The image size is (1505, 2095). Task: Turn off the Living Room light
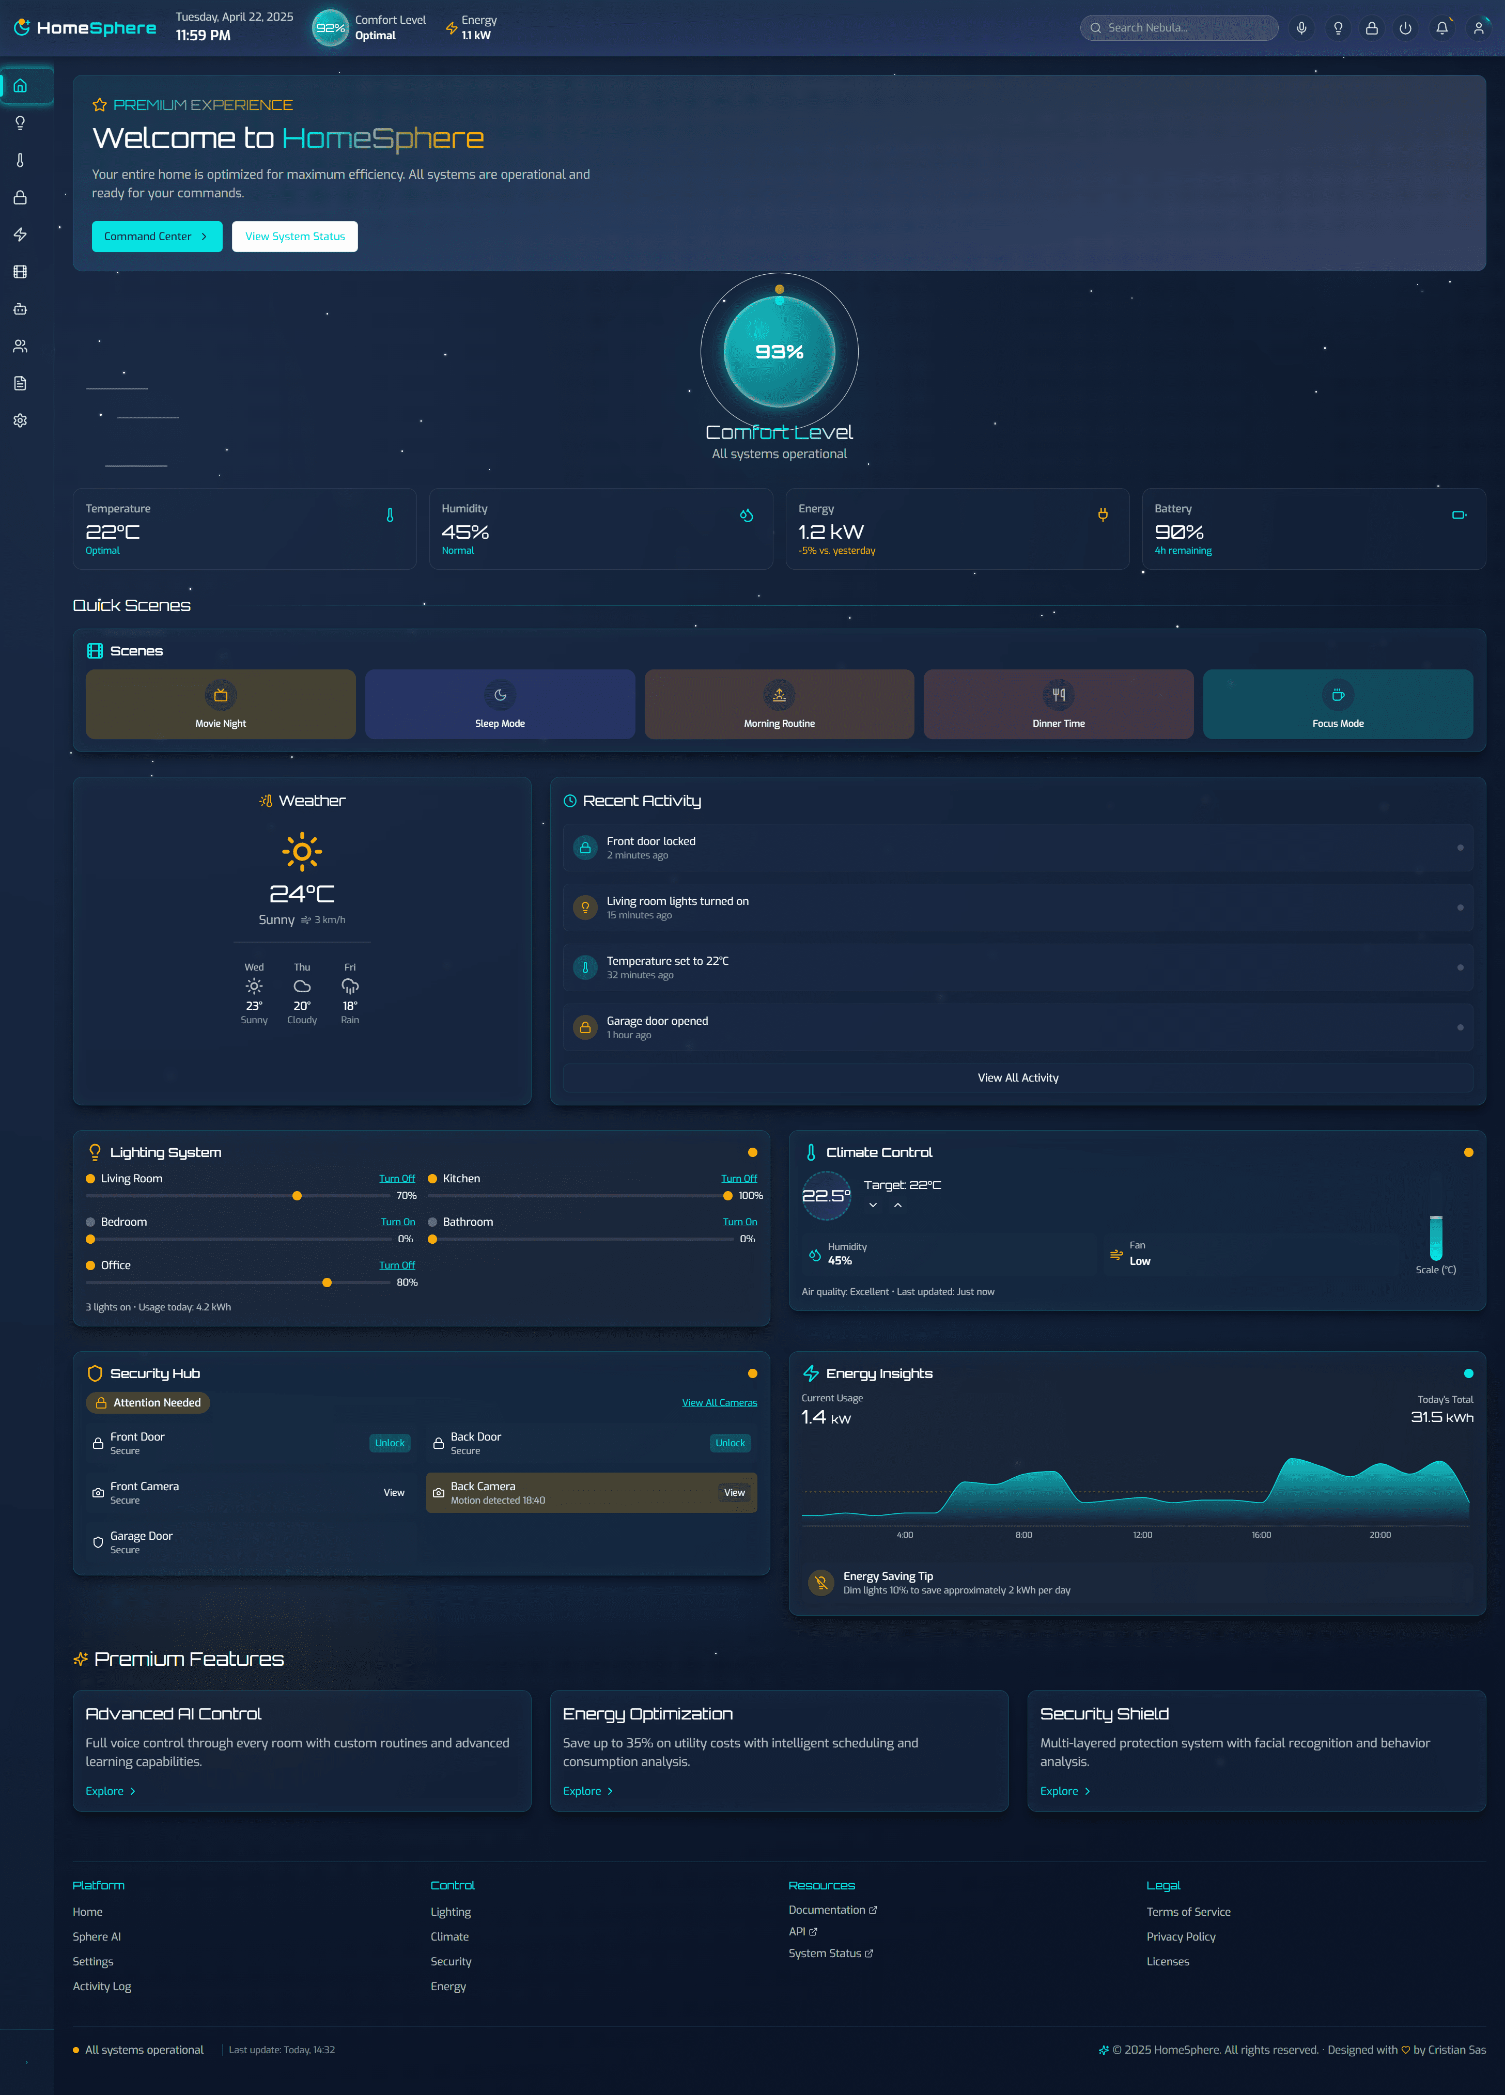397,1179
